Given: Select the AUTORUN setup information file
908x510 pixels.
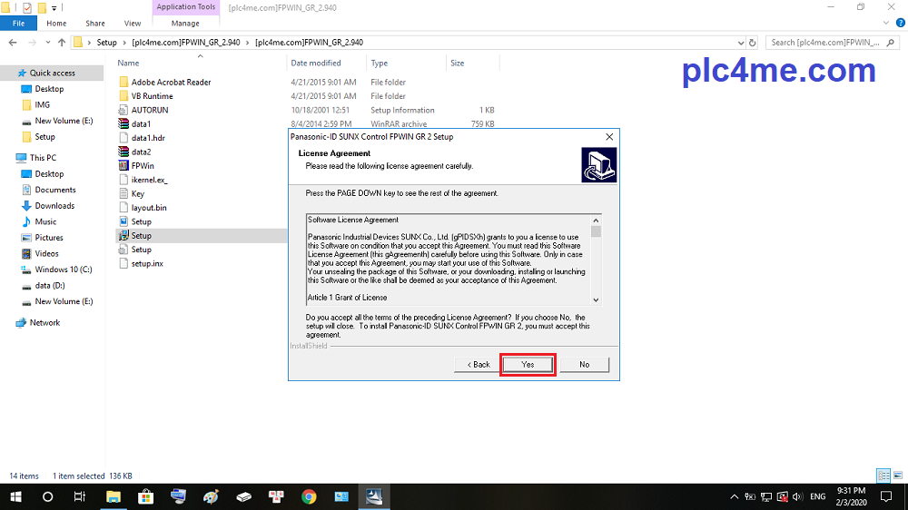Looking at the screenshot, I should (x=150, y=110).
